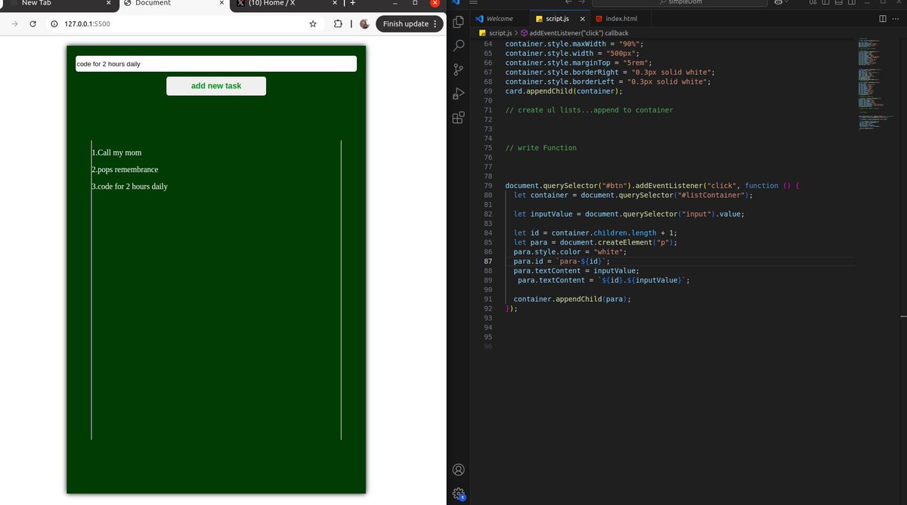The height and width of the screenshot is (505, 907).
Task: Open the Accounts icon in activity bar
Action: tap(457, 469)
